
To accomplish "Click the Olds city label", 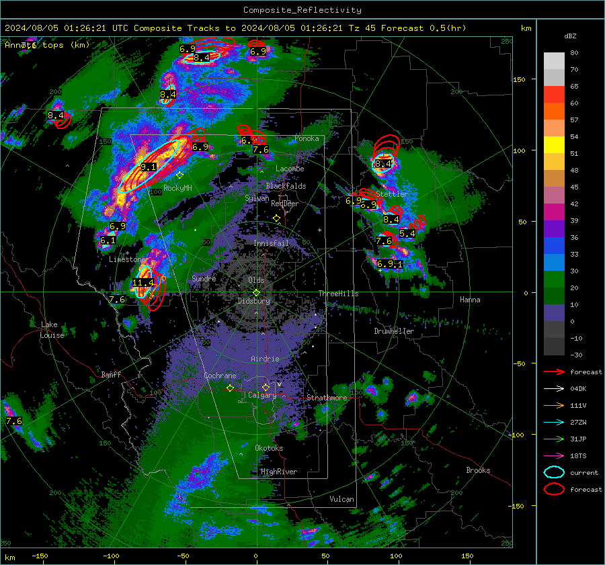I will tap(256, 280).
